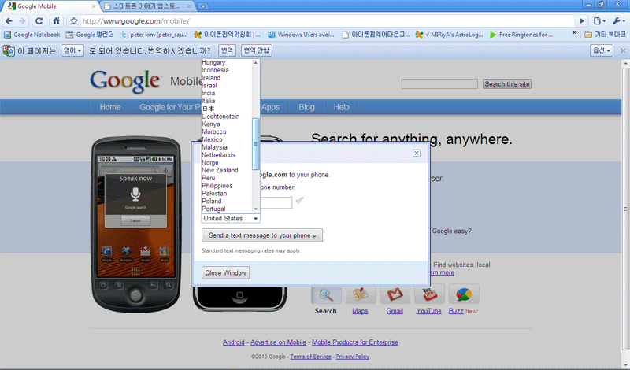Click the country list down arrow

click(x=255, y=209)
